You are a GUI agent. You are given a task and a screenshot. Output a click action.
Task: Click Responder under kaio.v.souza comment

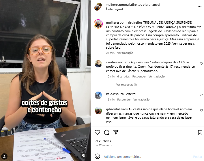click(124, 100)
